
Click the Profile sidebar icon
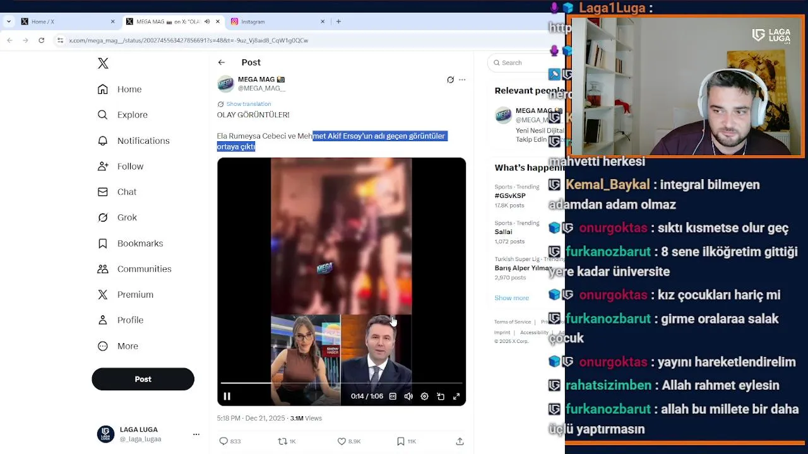point(103,320)
